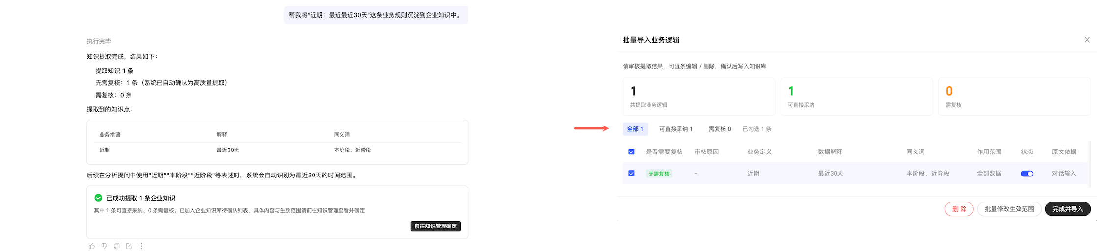Click the 对话输入 source cell

click(x=1064, y=174)
